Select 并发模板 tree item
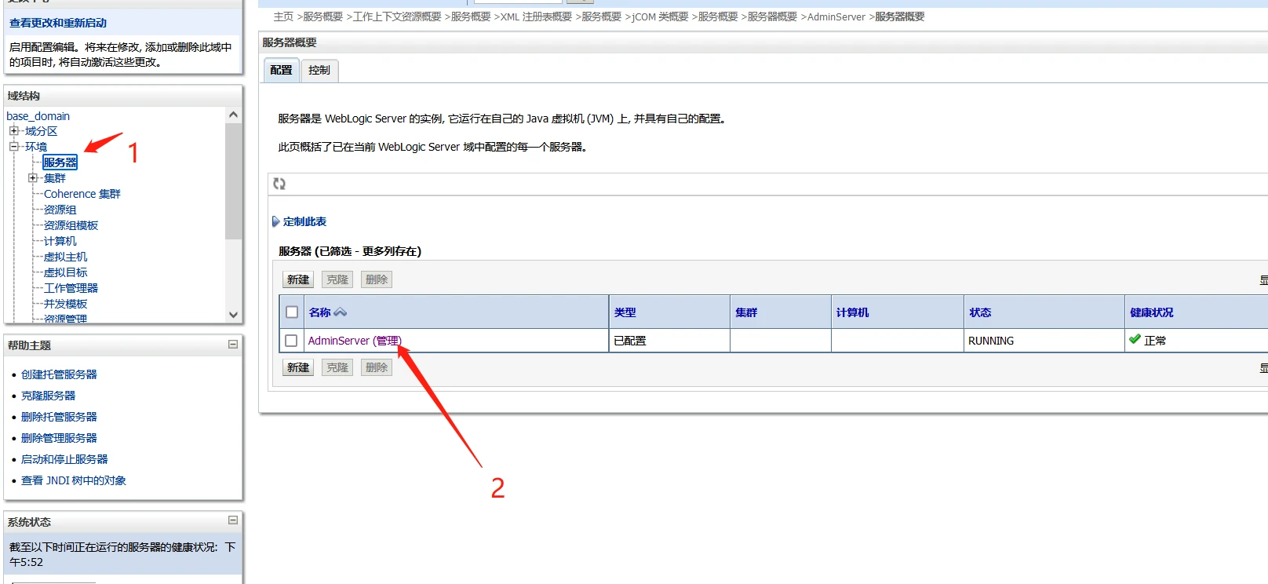 [66, 304]
